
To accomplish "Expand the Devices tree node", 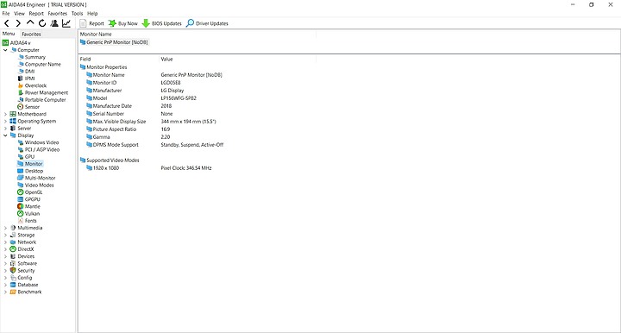I will tap(5, 256).
